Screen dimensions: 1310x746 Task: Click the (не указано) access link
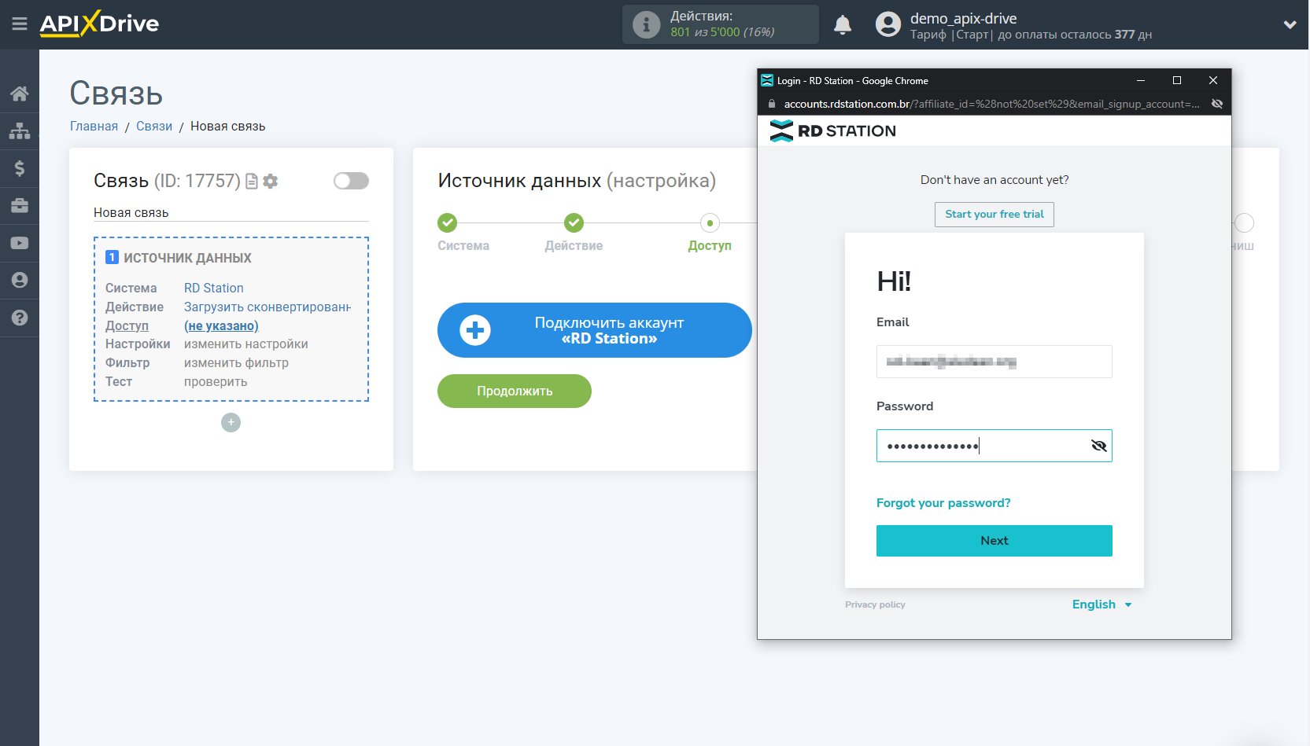pyautogui.click(x=221, y=326)
